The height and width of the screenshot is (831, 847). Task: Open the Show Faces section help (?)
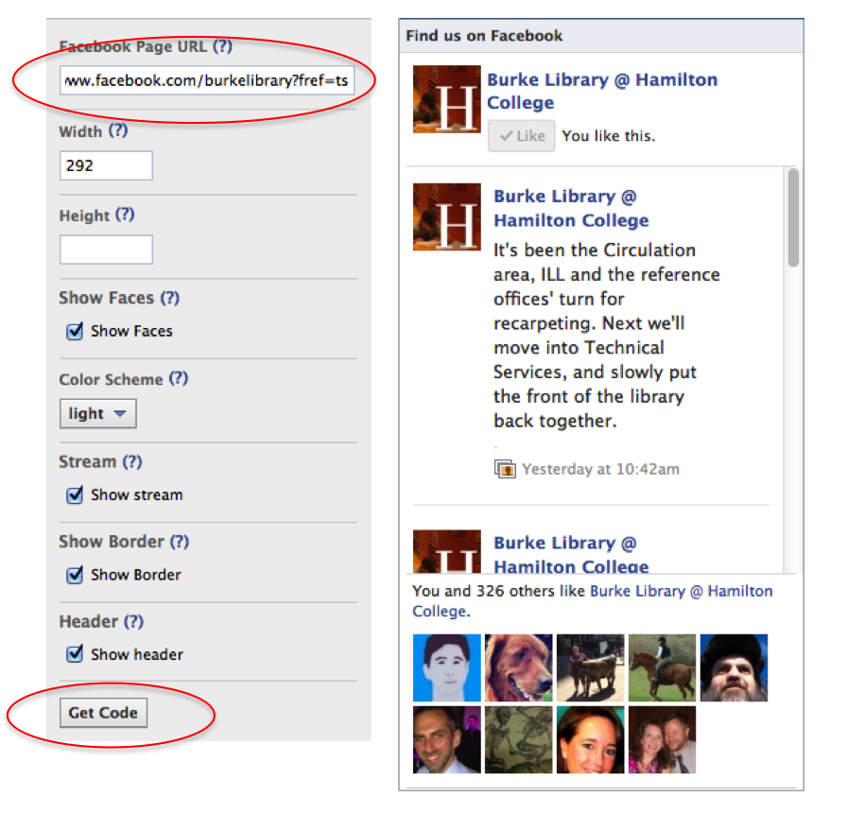[x=169, y=298]
